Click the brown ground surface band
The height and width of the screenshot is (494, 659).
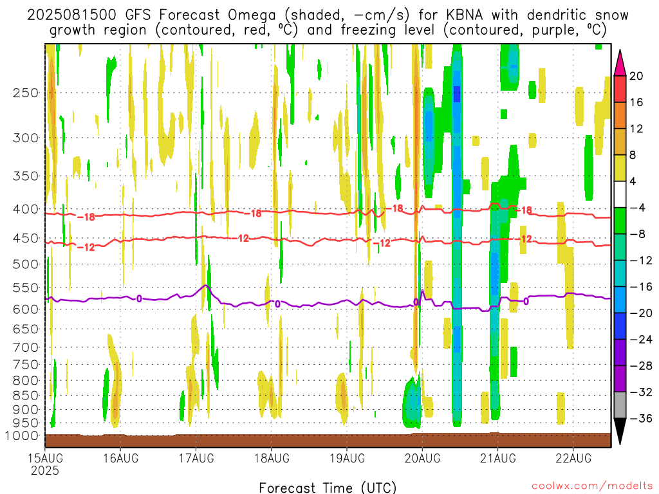[328, 441]
